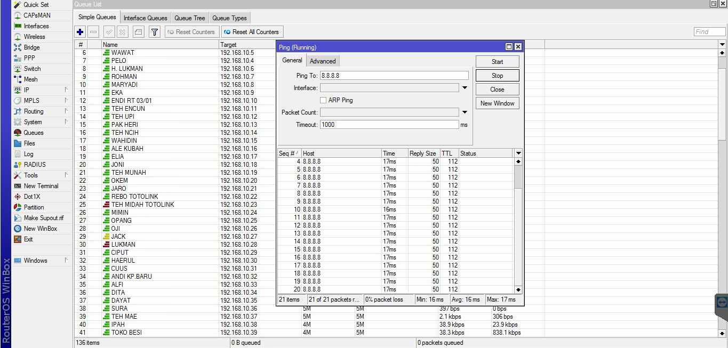Viewport: 728px width, 348px height.
Task: Switch to the Advanced tab in the Ping window
Action: click(x=323, y=61)
